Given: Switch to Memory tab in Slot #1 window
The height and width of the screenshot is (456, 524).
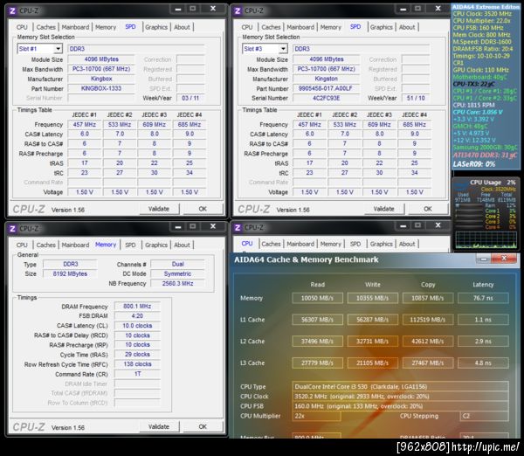Looking at the screenshot, I should point(106,27).
